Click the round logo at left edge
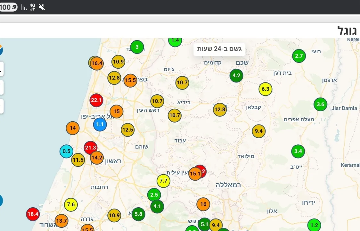 pos(1,50)
